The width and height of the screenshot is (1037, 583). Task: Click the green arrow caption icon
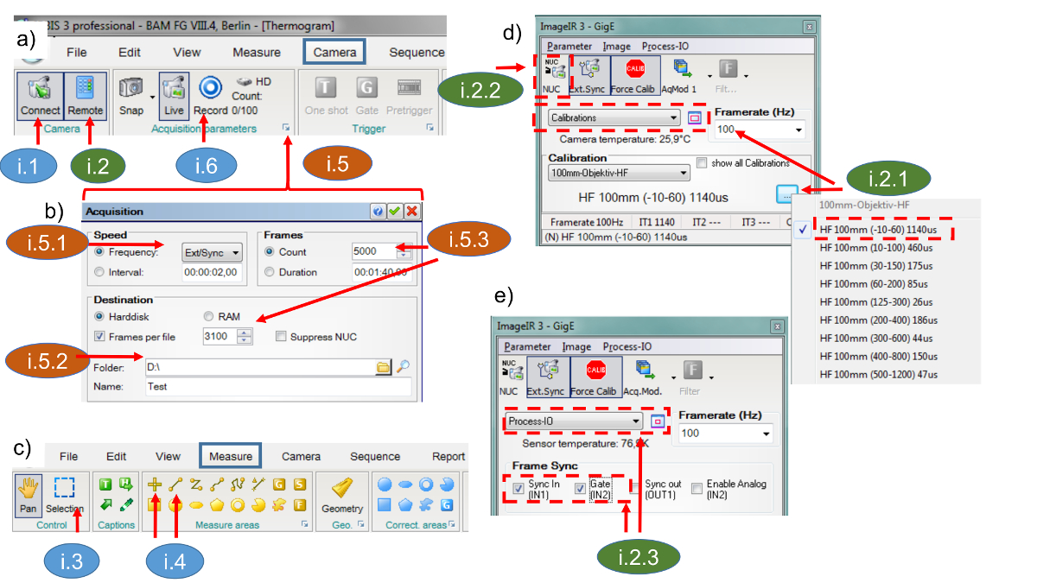[x=106, y=504]
